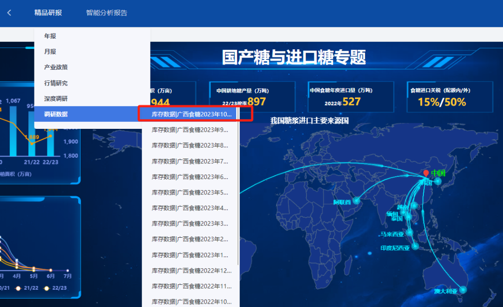Screen dimensions: 503x307
Task: Click the 澳大利亚 map marker
Action: tap(462, 290)
